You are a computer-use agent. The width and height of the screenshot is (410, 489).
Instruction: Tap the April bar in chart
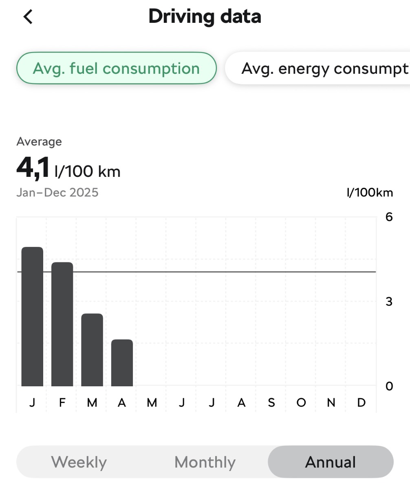(122, 363)
